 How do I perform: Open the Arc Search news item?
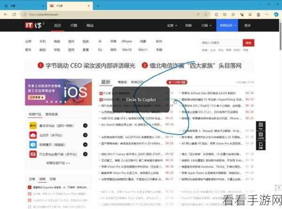click(131, 125)
